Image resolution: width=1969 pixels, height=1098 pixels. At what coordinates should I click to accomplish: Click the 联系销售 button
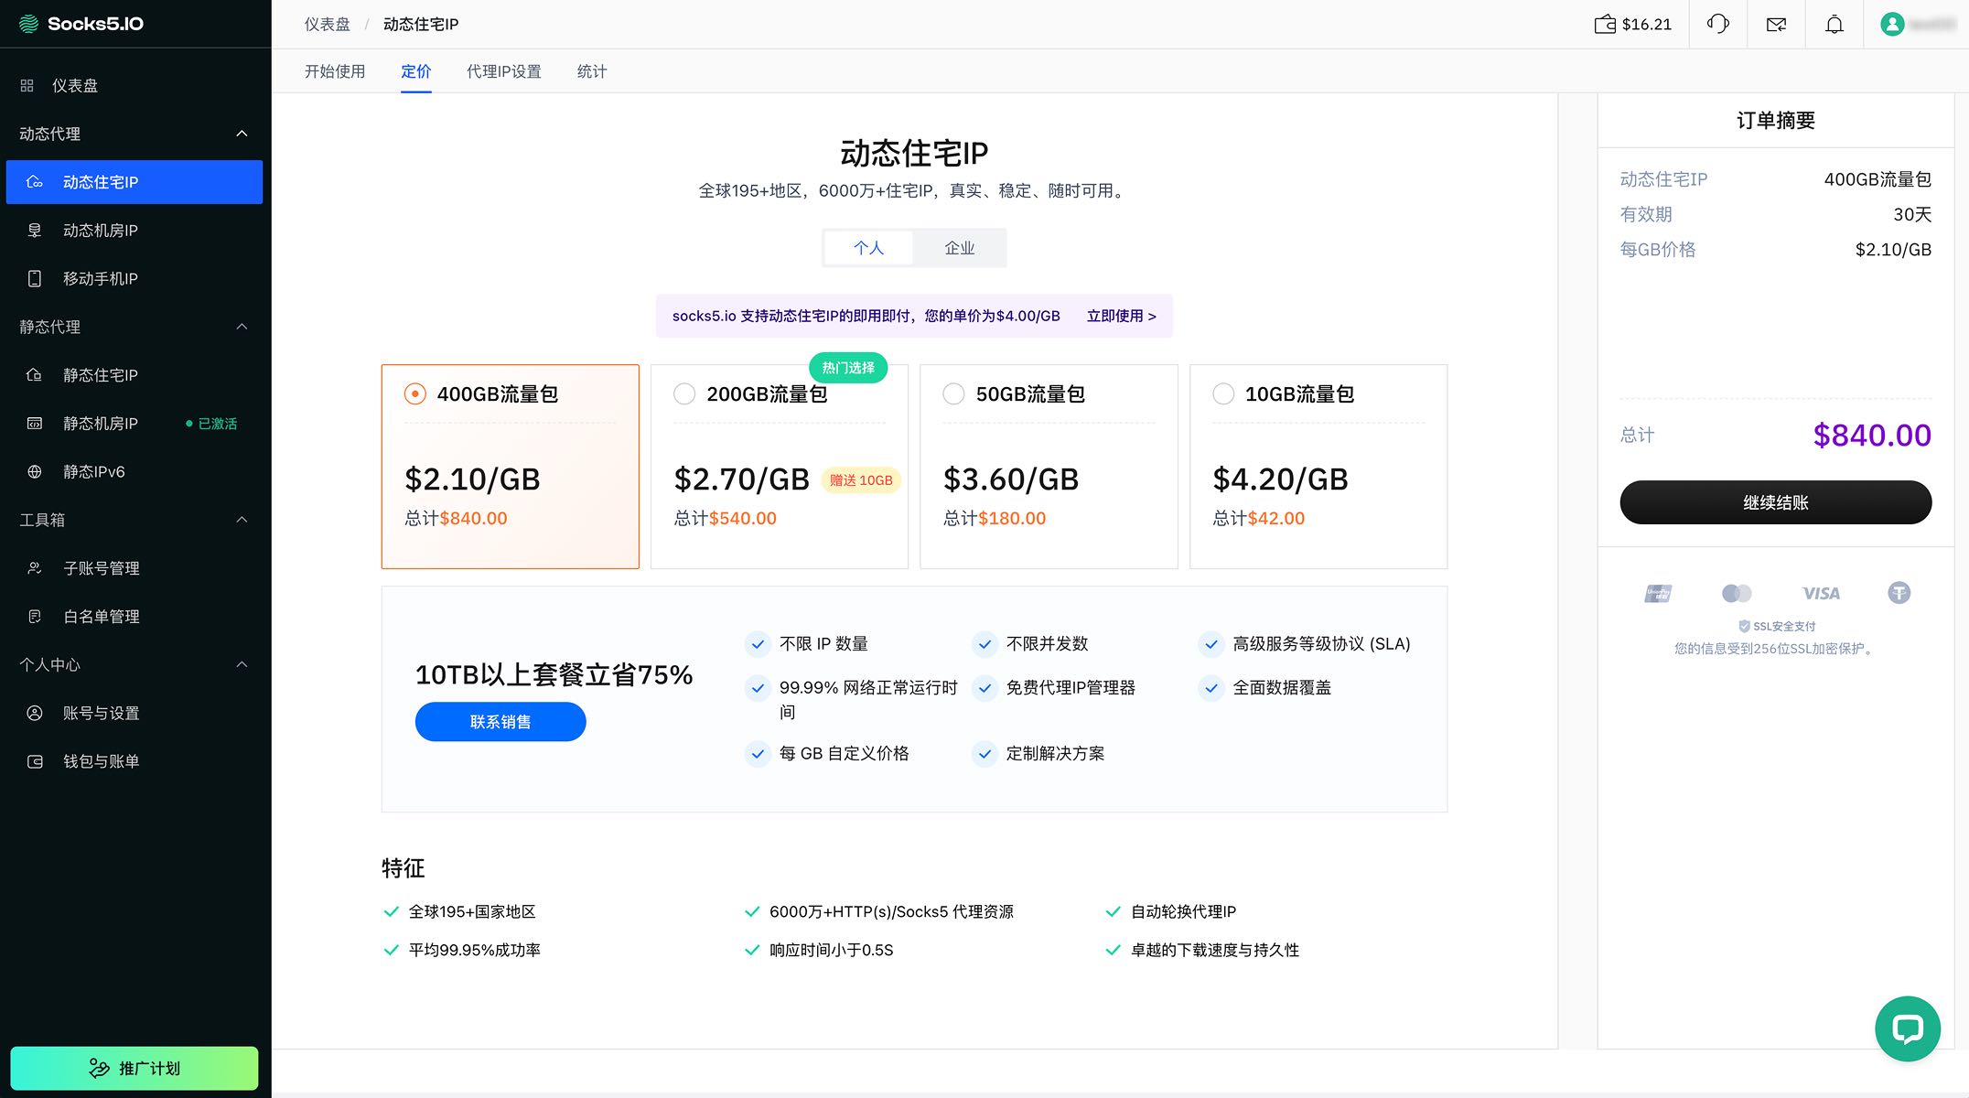[x=500, y=722]
